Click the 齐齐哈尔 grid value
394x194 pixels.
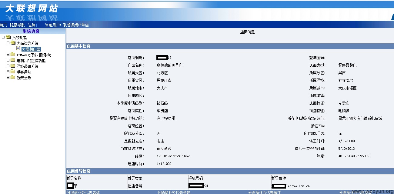pos(346,80)
